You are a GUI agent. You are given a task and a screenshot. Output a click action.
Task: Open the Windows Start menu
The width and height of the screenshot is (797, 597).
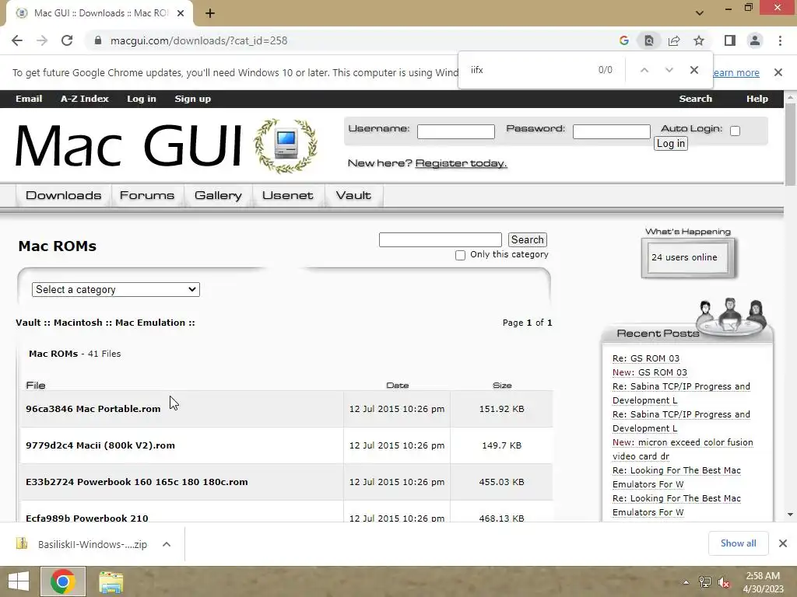19,581
